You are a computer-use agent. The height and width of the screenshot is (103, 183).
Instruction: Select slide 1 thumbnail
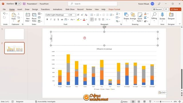point(15,34)
